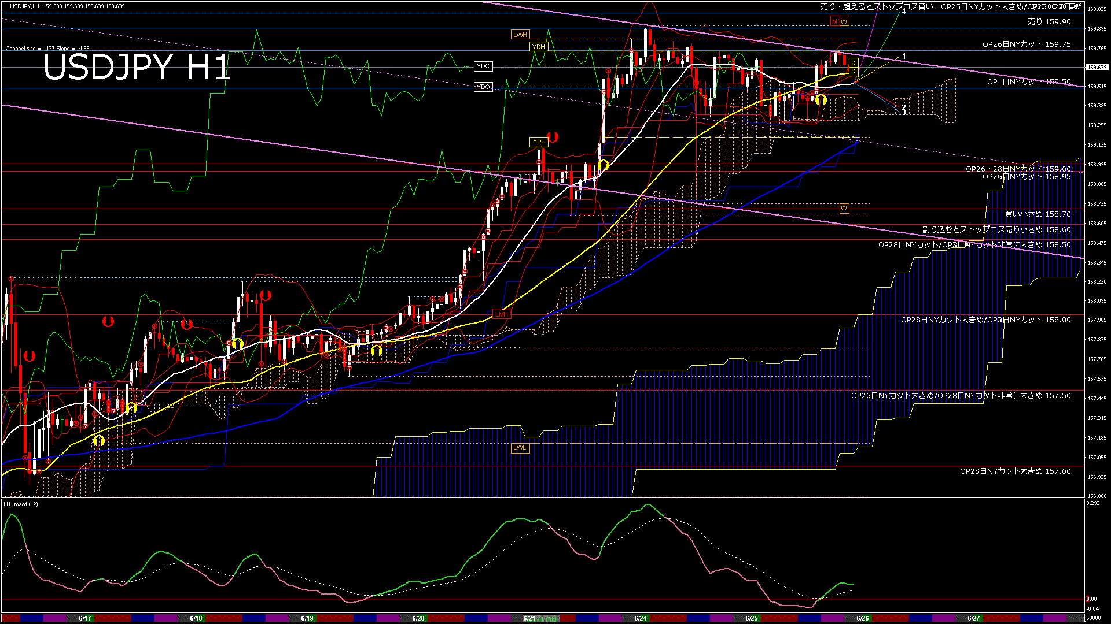Select the large USDJPY H1 title
Screen dimensions: 1111x624
click(137, 67)
